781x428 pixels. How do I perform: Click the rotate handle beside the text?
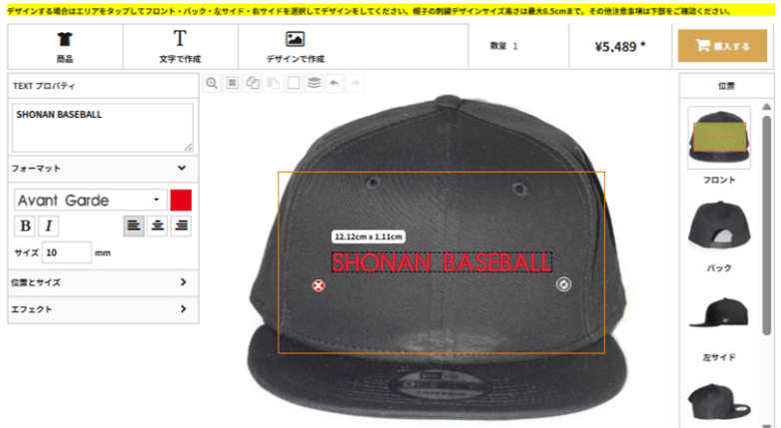563,284
